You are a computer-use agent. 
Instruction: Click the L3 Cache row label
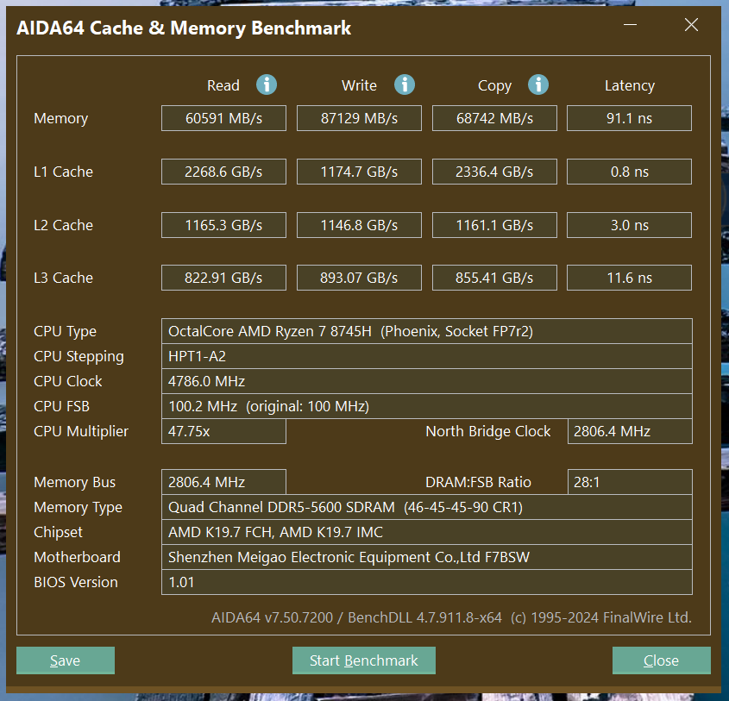63,278
